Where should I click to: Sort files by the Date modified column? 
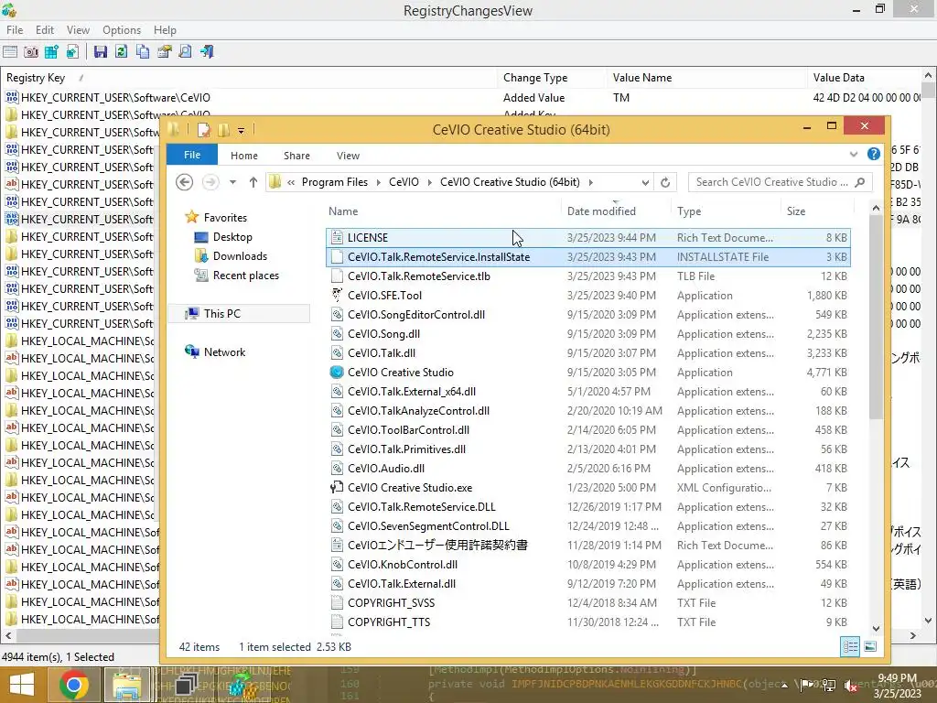pyautogui.click(x=616, y=211)
